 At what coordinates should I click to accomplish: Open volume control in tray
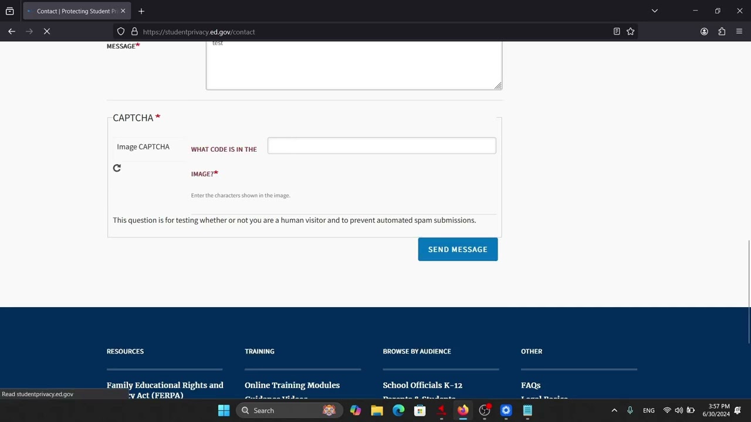679,410
